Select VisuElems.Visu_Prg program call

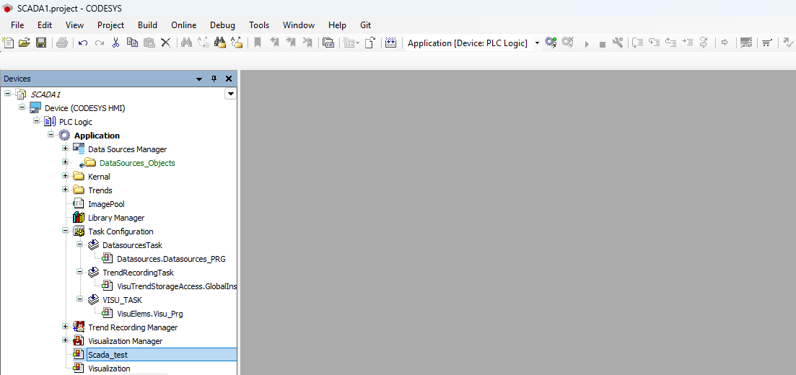[x=150, y=314]
